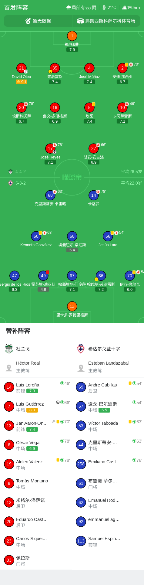Viewport: 144px width, 585px height.
Task: Select blue player 68 克里斯蒂安-卡里略
Action: [50, 195]
